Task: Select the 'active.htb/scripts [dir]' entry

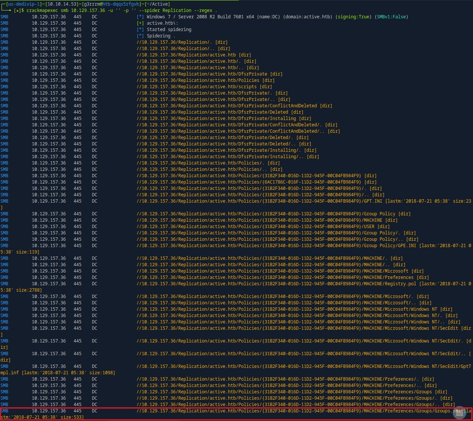Action: [x=204, y=87]
